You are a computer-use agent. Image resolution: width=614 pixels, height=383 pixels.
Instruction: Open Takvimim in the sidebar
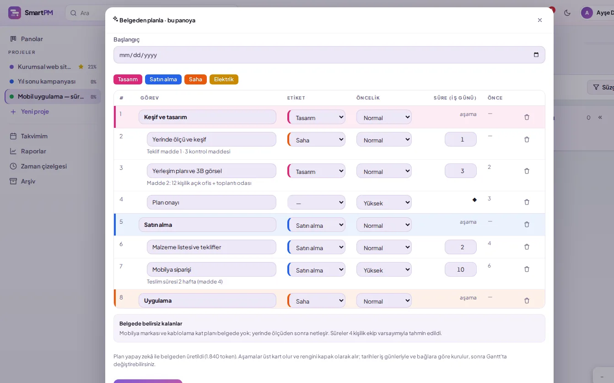(x=53, y=136)
